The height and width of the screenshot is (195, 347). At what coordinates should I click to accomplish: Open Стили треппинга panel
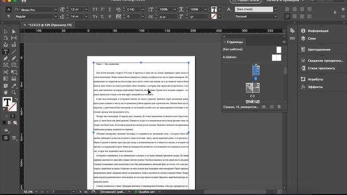321,68
